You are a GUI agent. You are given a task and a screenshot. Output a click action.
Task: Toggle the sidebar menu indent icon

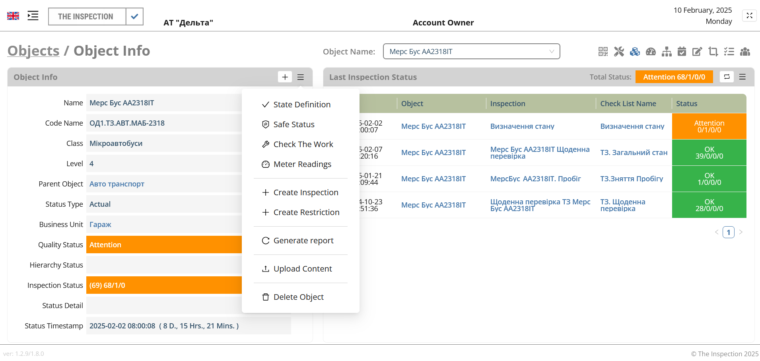33,16
